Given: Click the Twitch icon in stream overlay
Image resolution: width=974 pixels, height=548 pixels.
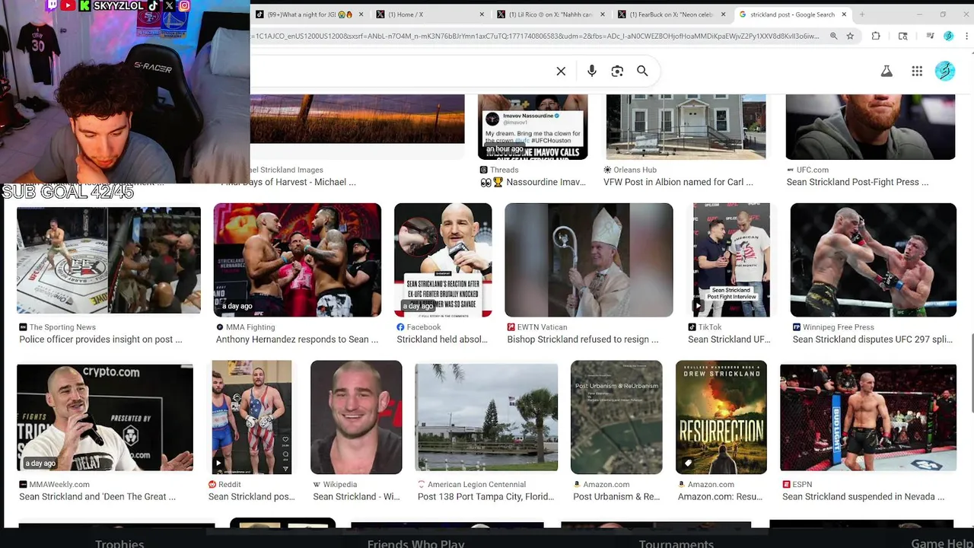Looking at the screenshot, I should pos(53,5).
